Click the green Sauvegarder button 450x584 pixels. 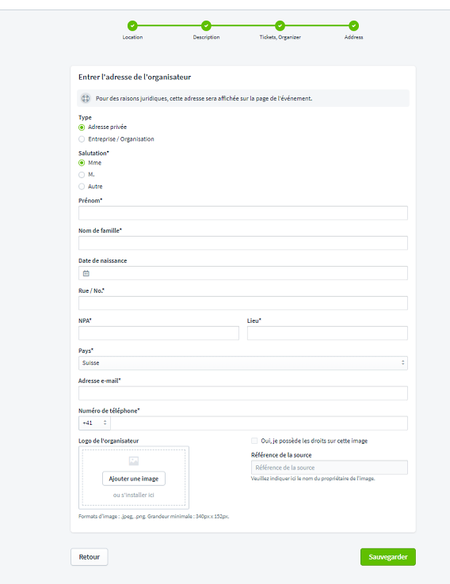(388, 557)
